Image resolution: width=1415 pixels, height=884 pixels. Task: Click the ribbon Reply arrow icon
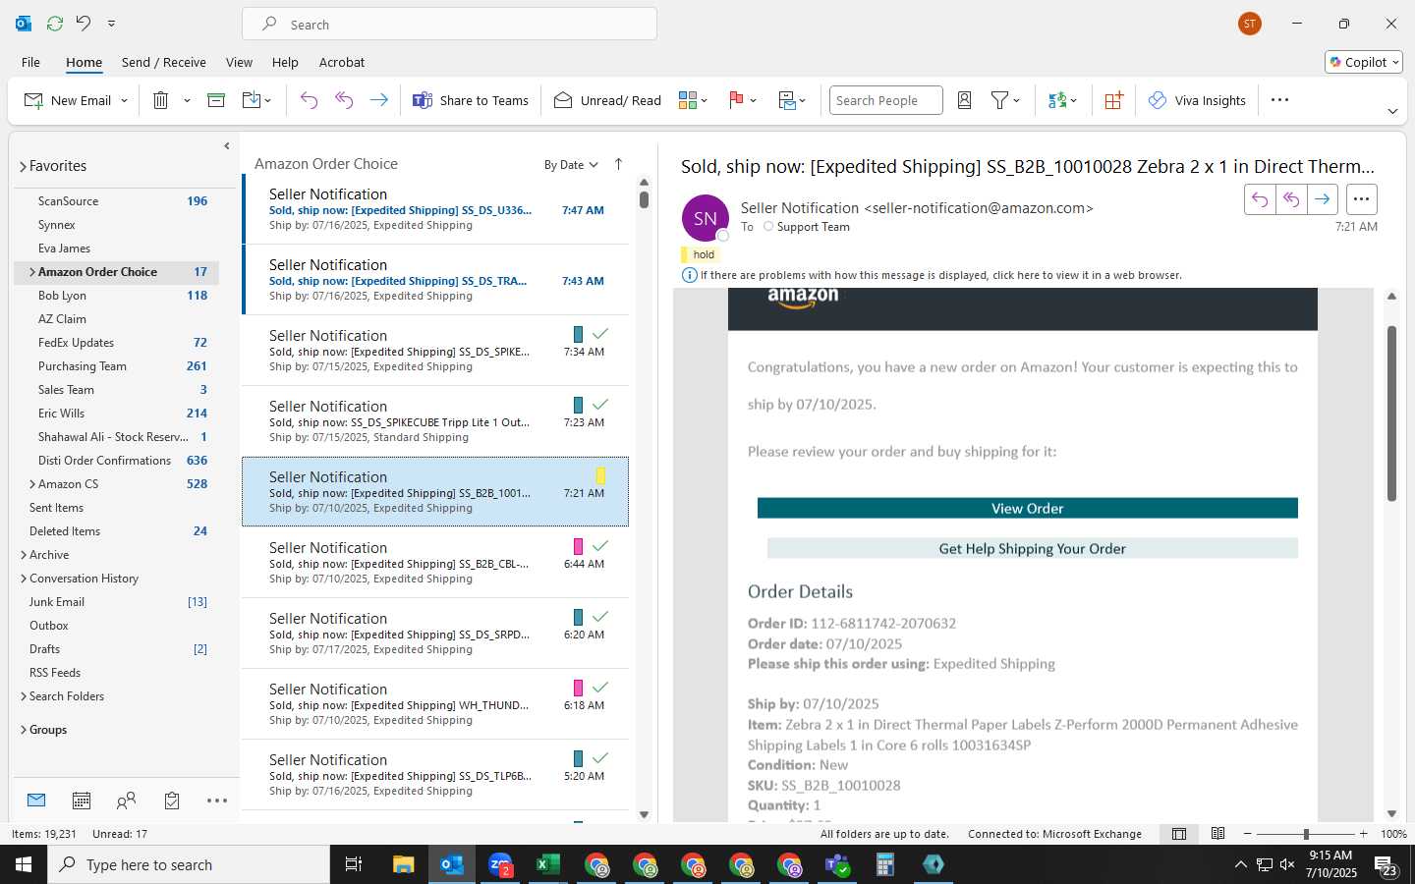tap(309, 100)
